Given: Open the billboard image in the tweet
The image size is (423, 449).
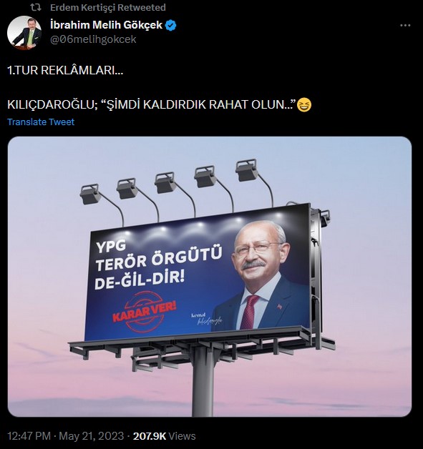Looking at the screenshot, I should click(x=210, y=276).
